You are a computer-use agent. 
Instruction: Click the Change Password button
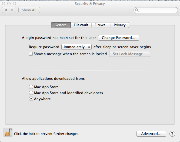coord(119,38)
